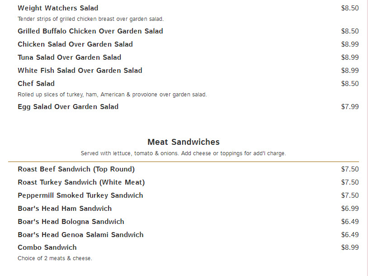Screen dimensions: 368x276
Task: Click the Chef Salad description text
Action: 112,95
